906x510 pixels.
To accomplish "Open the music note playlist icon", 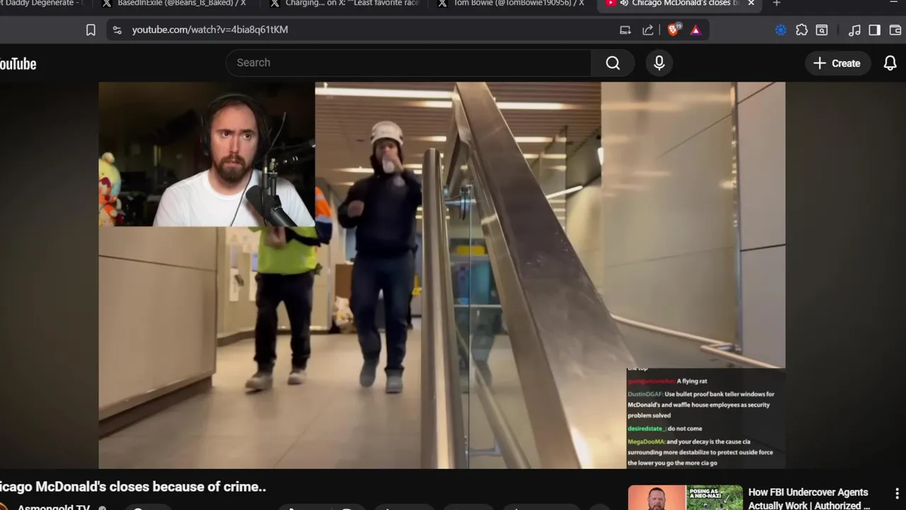I will (x=854, y=30).
